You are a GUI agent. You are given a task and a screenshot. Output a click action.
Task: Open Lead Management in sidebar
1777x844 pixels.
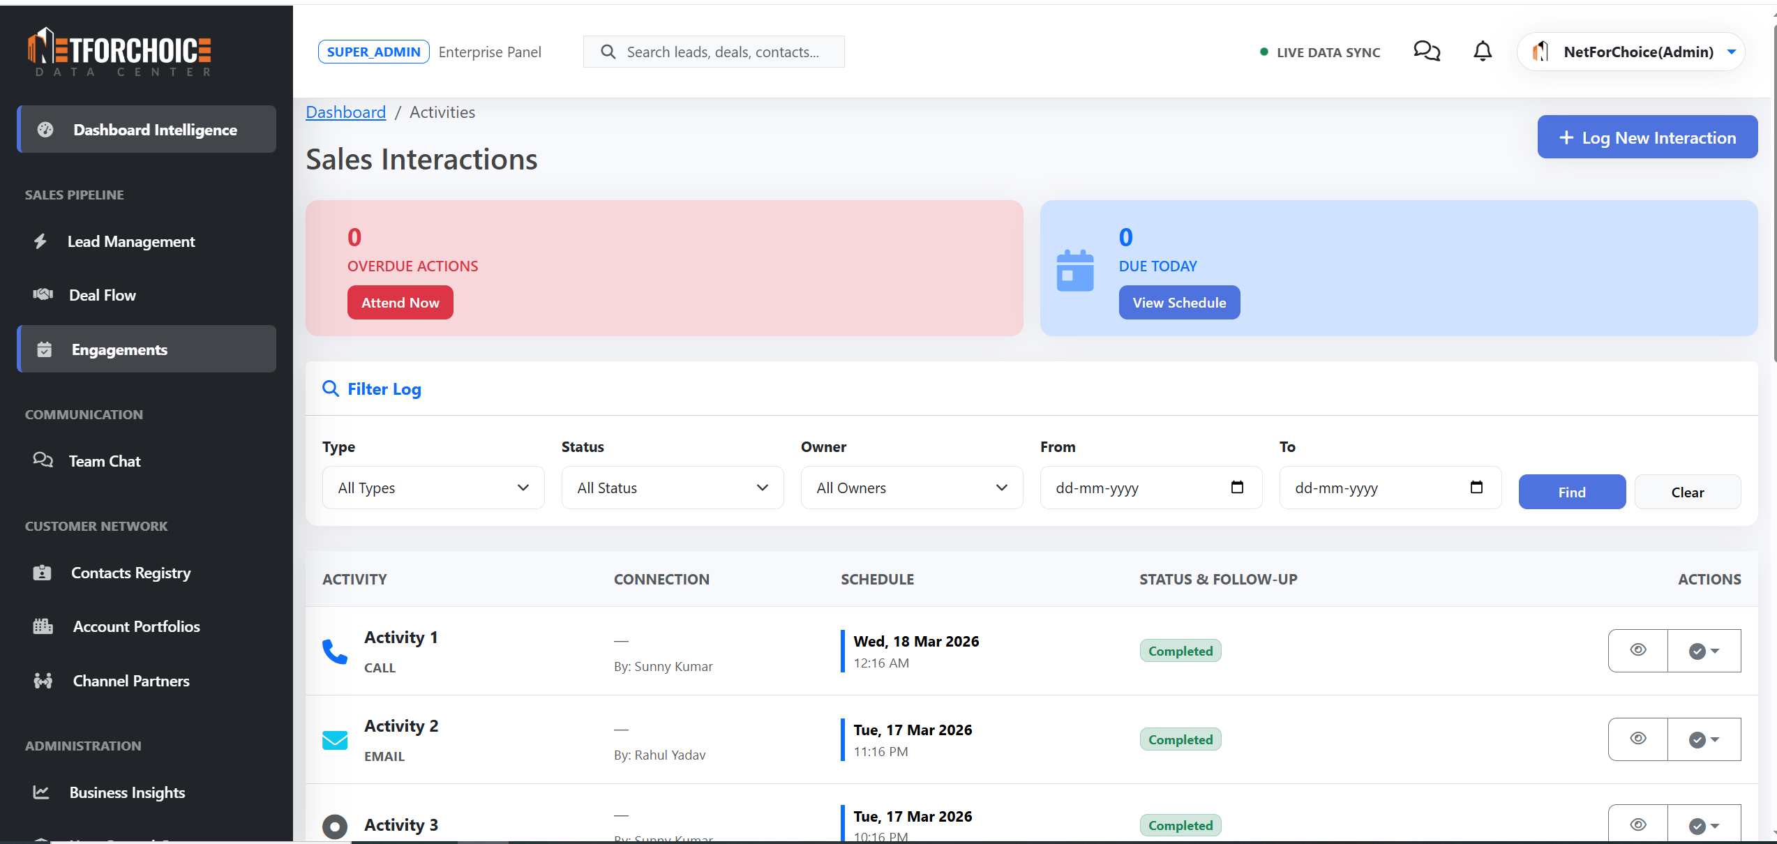pyautogui.click(x=131, y=241)
